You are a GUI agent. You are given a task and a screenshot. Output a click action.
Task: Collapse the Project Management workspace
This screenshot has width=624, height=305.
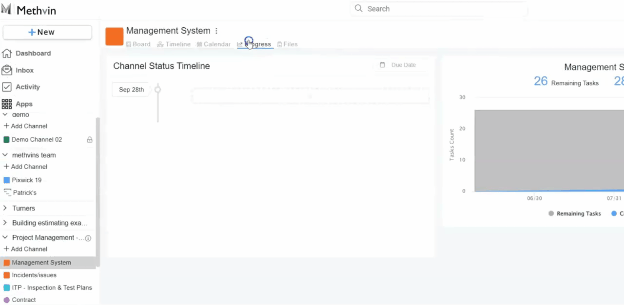point(5,238)
